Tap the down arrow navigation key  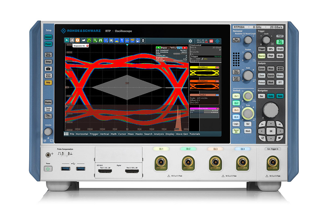pos(271,138)
